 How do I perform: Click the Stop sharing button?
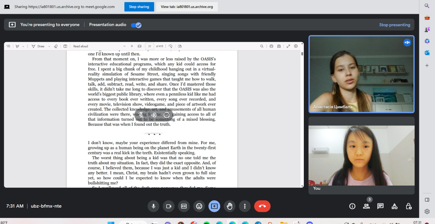pyautogui.click(x=139, y=7)
